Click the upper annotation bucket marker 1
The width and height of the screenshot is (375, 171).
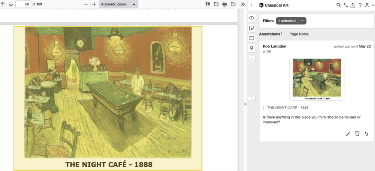click(252, 59)
